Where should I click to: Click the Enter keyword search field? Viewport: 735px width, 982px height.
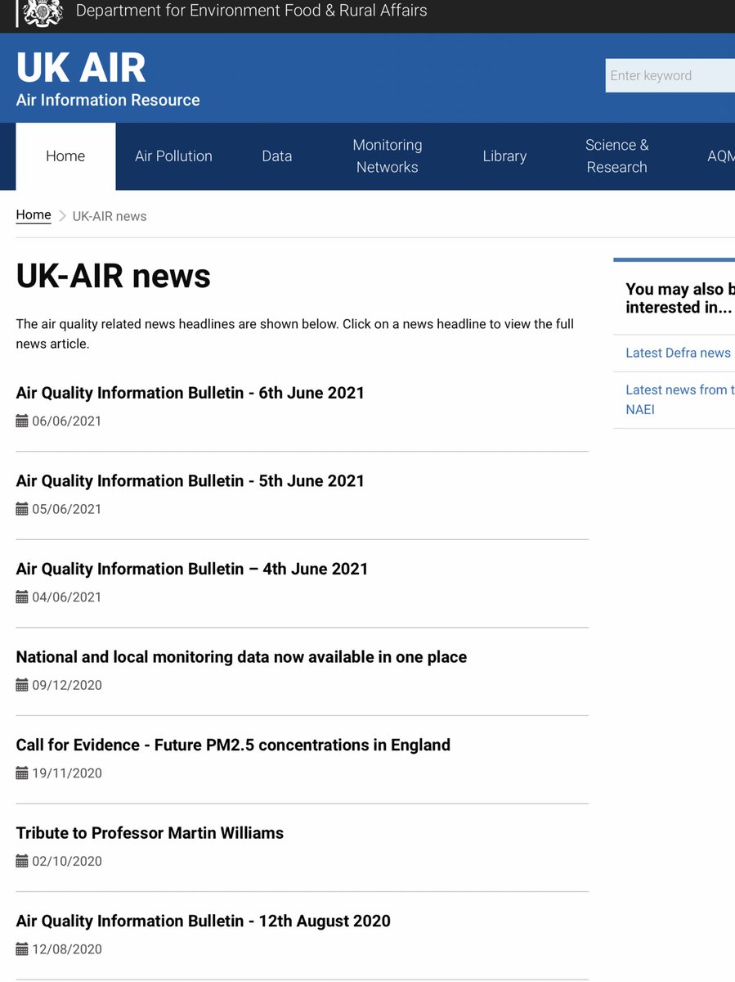tap(670, 75)
